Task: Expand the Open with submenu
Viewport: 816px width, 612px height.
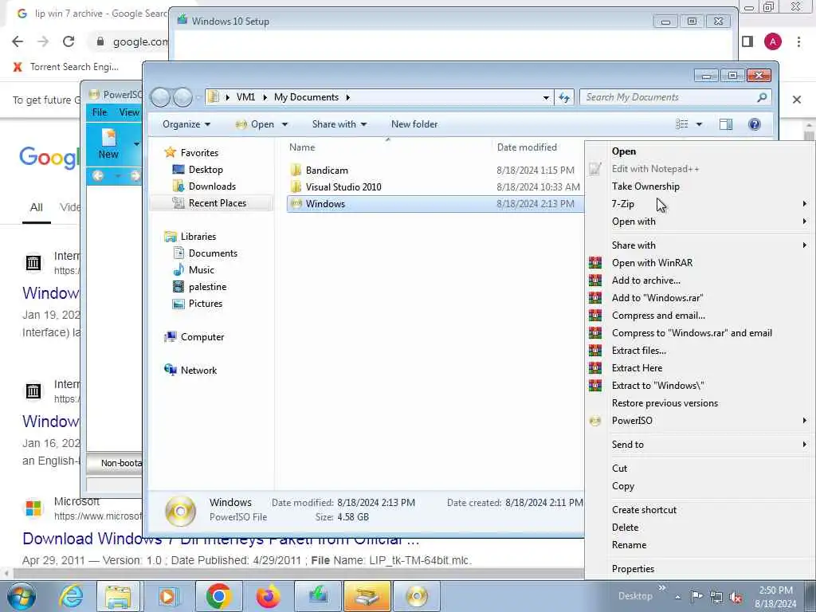Action: (x=805, y=222)
